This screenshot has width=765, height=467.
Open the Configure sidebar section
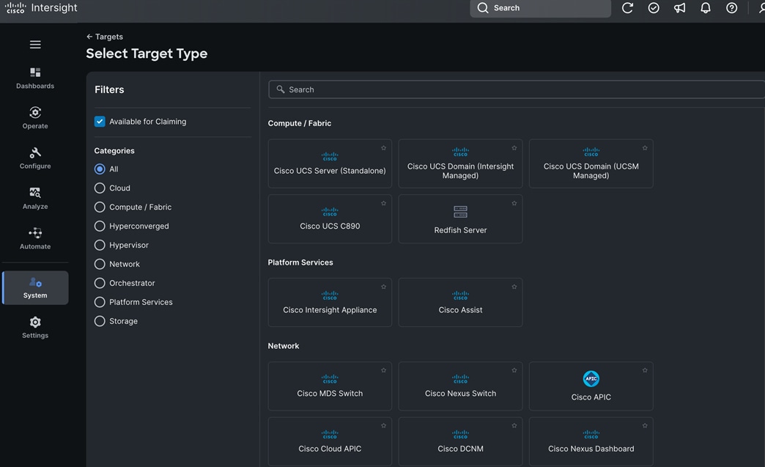(x=35, y=158)
